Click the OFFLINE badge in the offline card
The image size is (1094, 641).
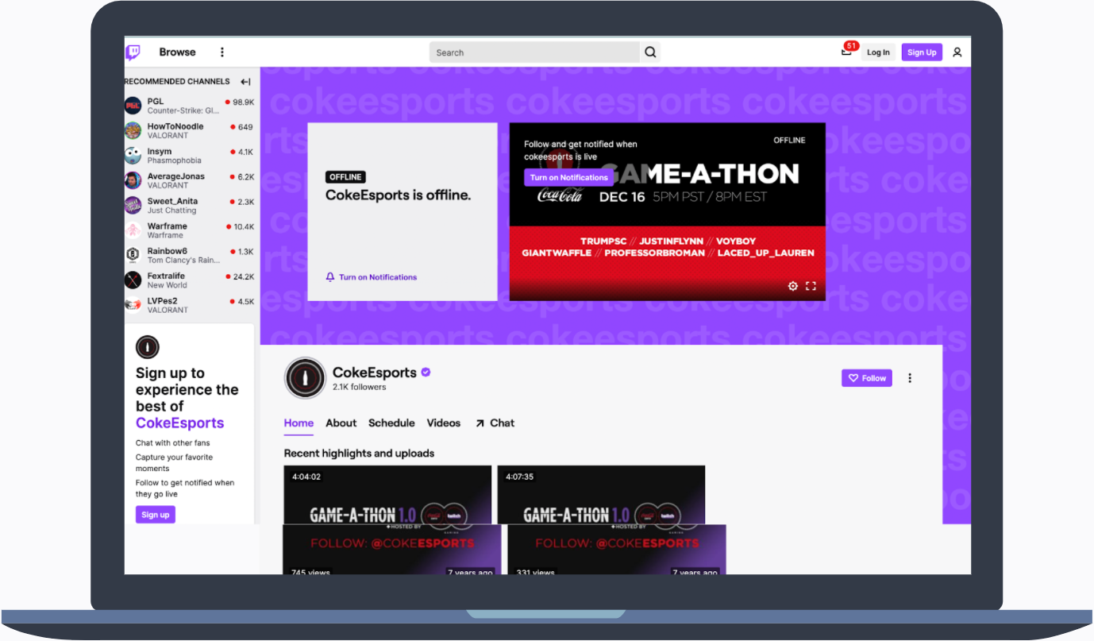point(345,177)
